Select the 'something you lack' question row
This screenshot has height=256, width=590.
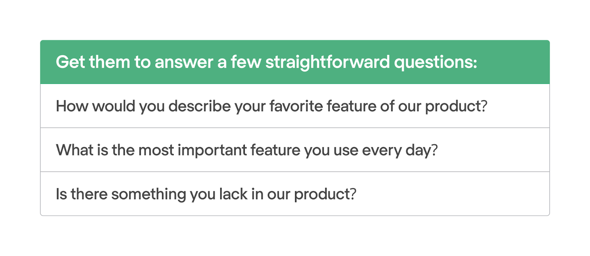(295, 194)
